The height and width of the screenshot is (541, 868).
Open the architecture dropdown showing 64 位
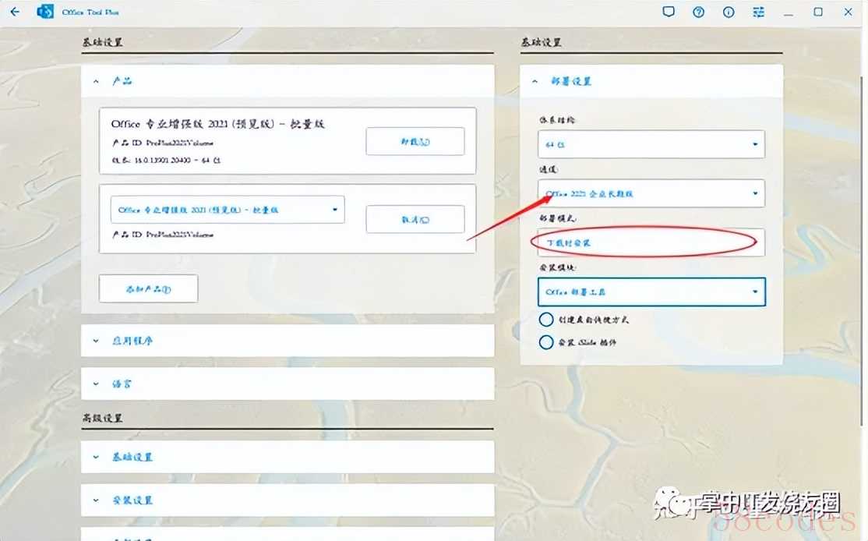click(651, 144)
